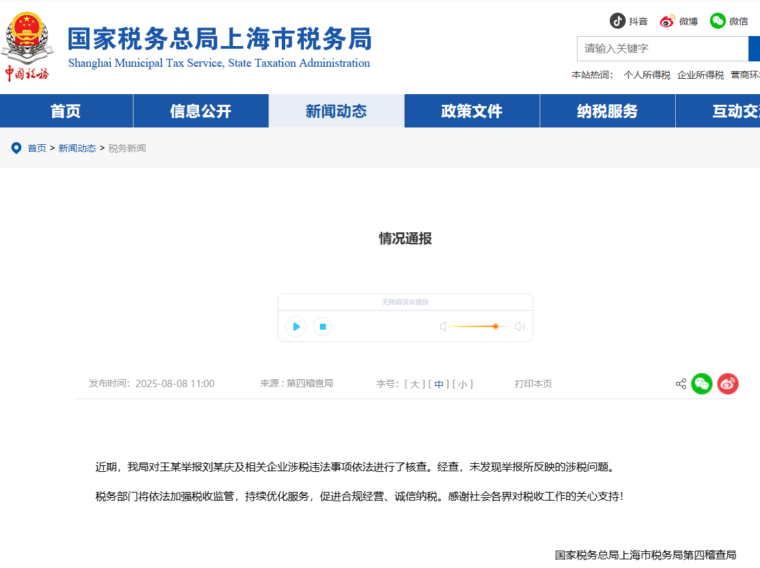This screenshot has width=760, height=568.
Task: Open the 纳税服务 navigation menu
Action: (607, 111)
